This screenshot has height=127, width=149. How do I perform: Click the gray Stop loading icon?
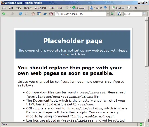pyautogui.click(x=27, y=14)
